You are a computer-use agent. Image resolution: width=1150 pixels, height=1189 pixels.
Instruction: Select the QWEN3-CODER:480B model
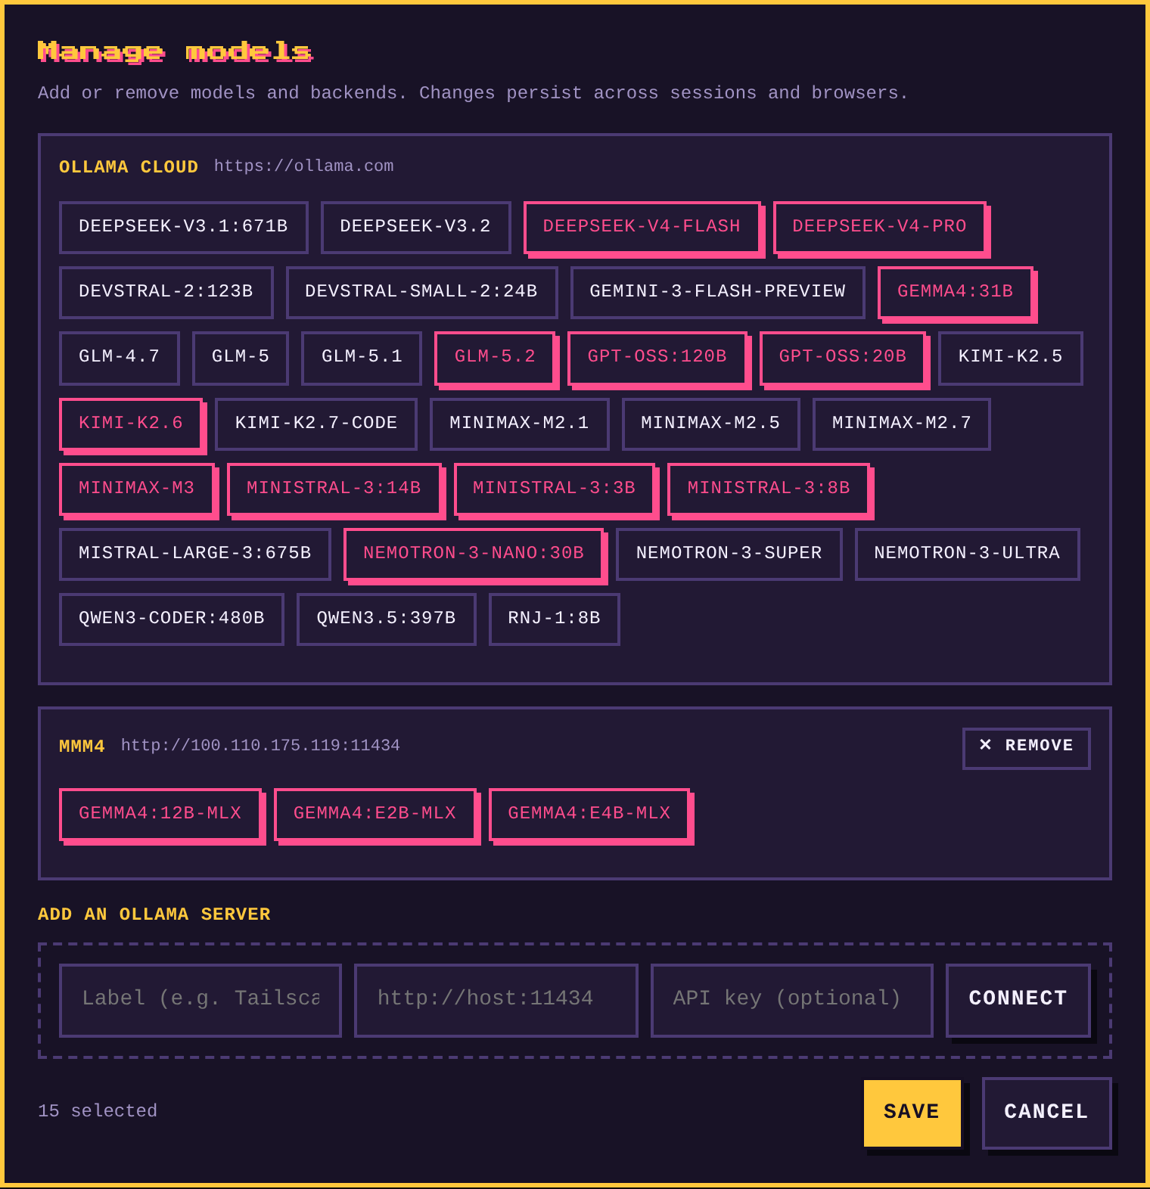[x=172, y=619]
